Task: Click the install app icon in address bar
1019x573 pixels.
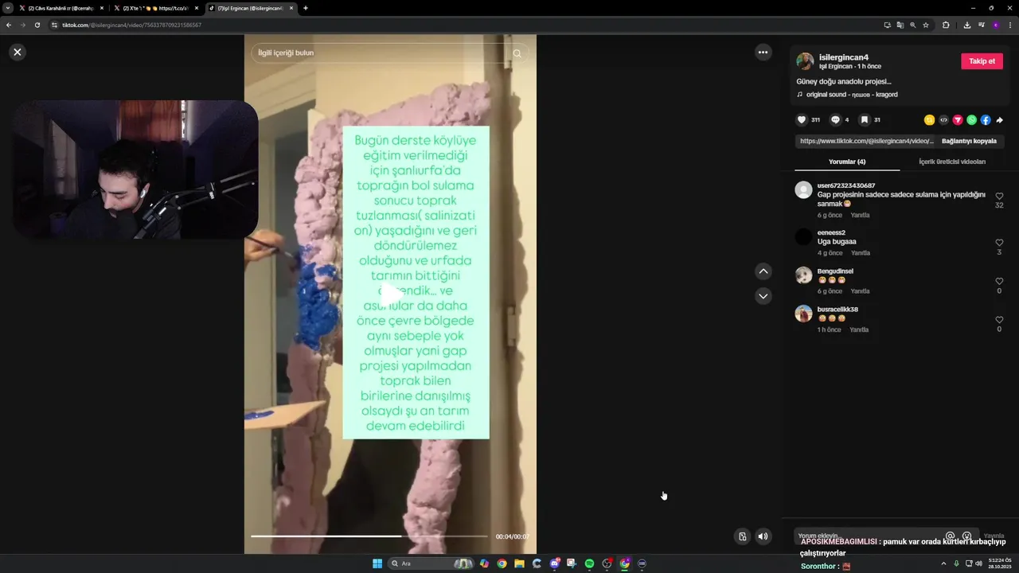Action: pos(887,25)
